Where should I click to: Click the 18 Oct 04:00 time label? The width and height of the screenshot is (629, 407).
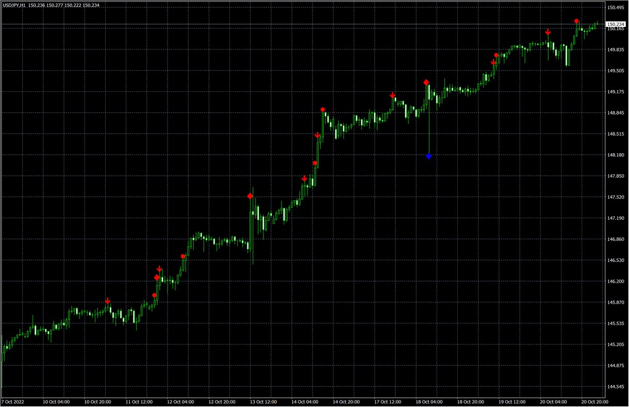pyautogui.click(x=429, y=402)
